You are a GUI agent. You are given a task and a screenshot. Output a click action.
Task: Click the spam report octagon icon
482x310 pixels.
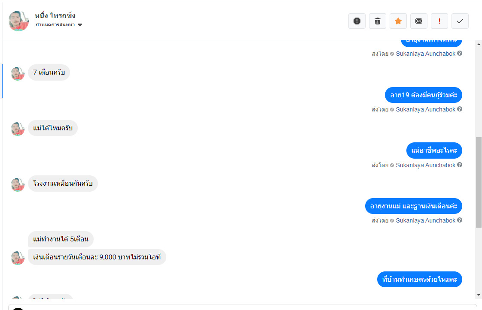pyautogui.click(x=357, y=21)
